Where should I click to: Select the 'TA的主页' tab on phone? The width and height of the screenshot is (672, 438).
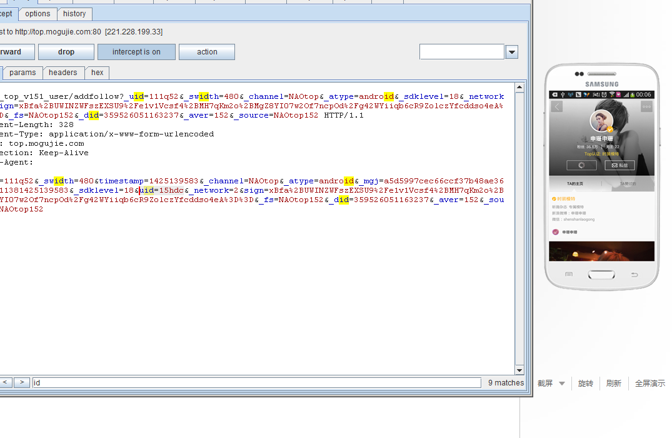point(574,183)
